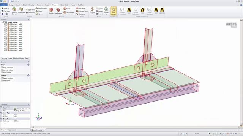This screenshot has height=136, width=243.
Task: Switch to the Groups panel tab
Action: [22, 58]
